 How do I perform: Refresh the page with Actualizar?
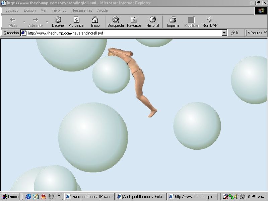[x=77, y=22]
